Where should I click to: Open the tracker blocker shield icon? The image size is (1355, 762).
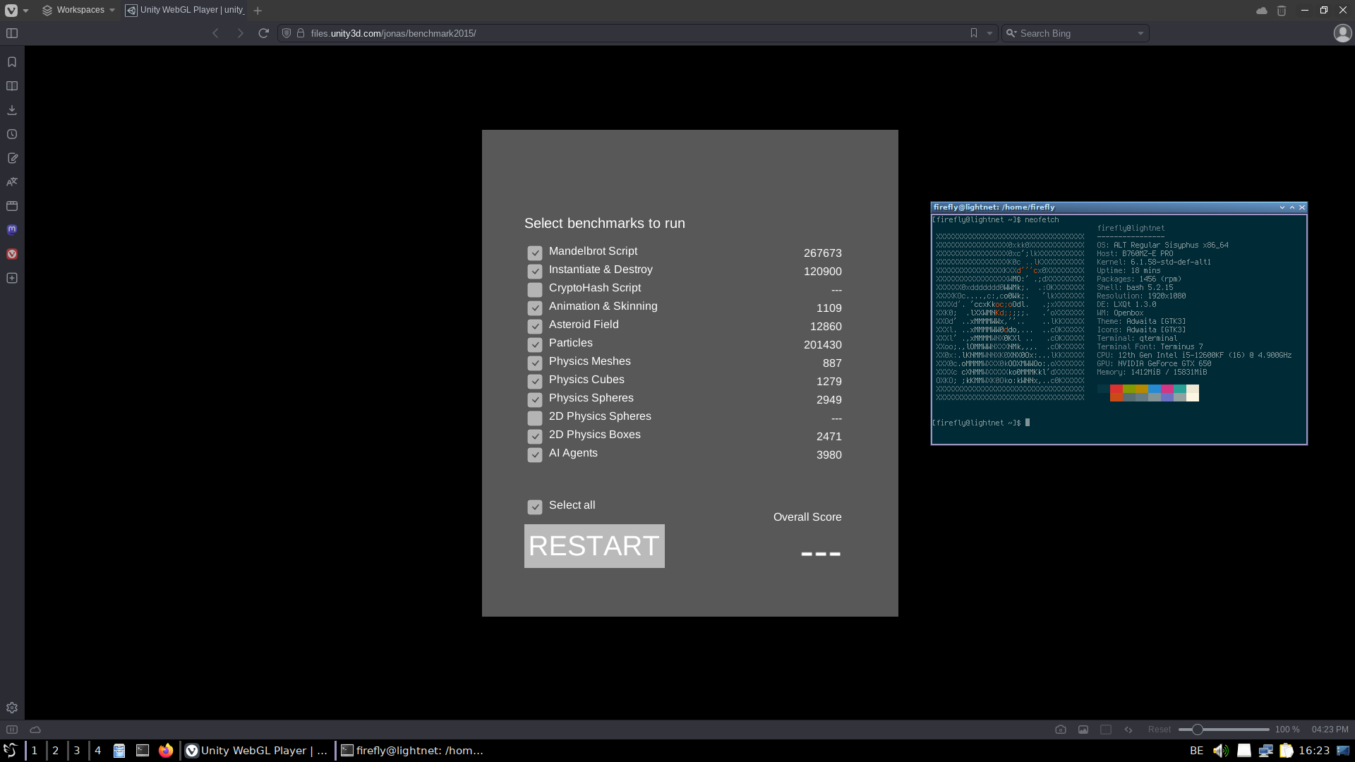pos(287,33)
